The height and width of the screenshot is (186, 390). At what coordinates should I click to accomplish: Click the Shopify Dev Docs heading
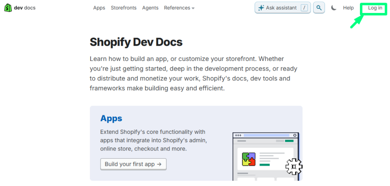pyautogui.click(x=136, y=42)
